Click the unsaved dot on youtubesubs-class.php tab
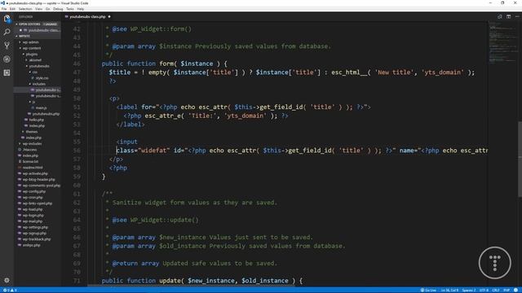Screen dimensions: 522x293 coord(109,16)
